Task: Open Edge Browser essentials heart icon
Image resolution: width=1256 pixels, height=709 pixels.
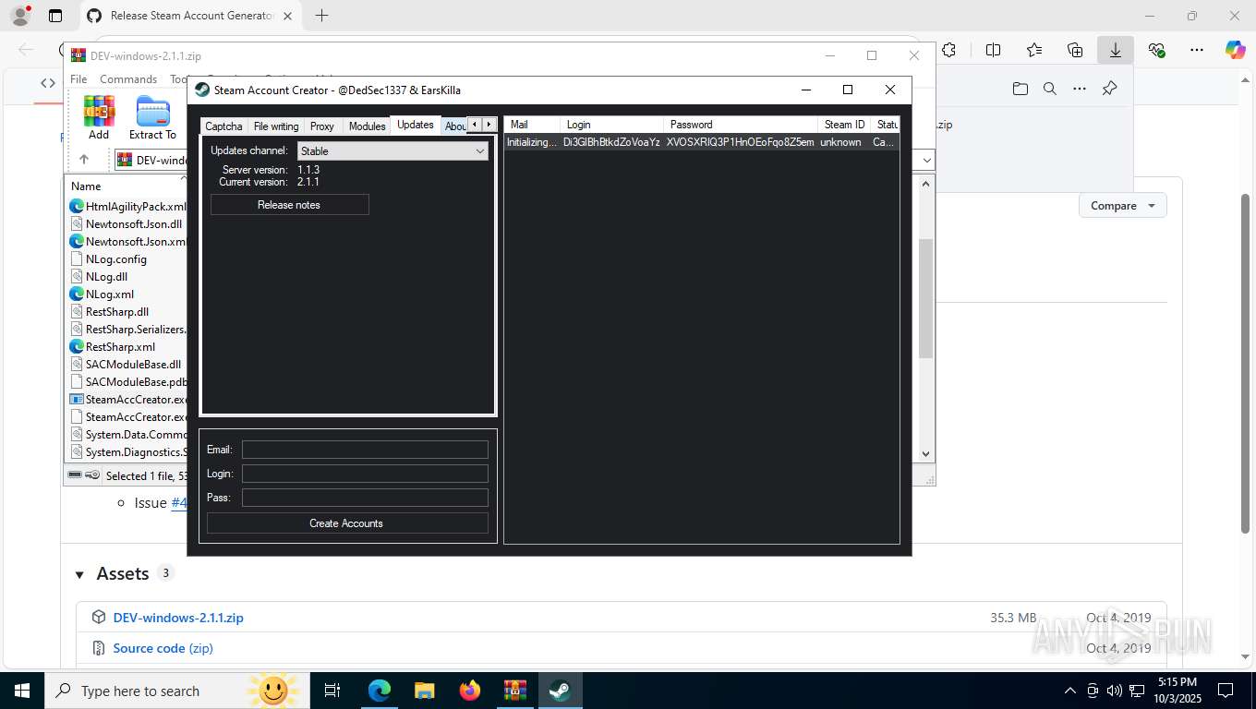Action: pos(1156,51)
